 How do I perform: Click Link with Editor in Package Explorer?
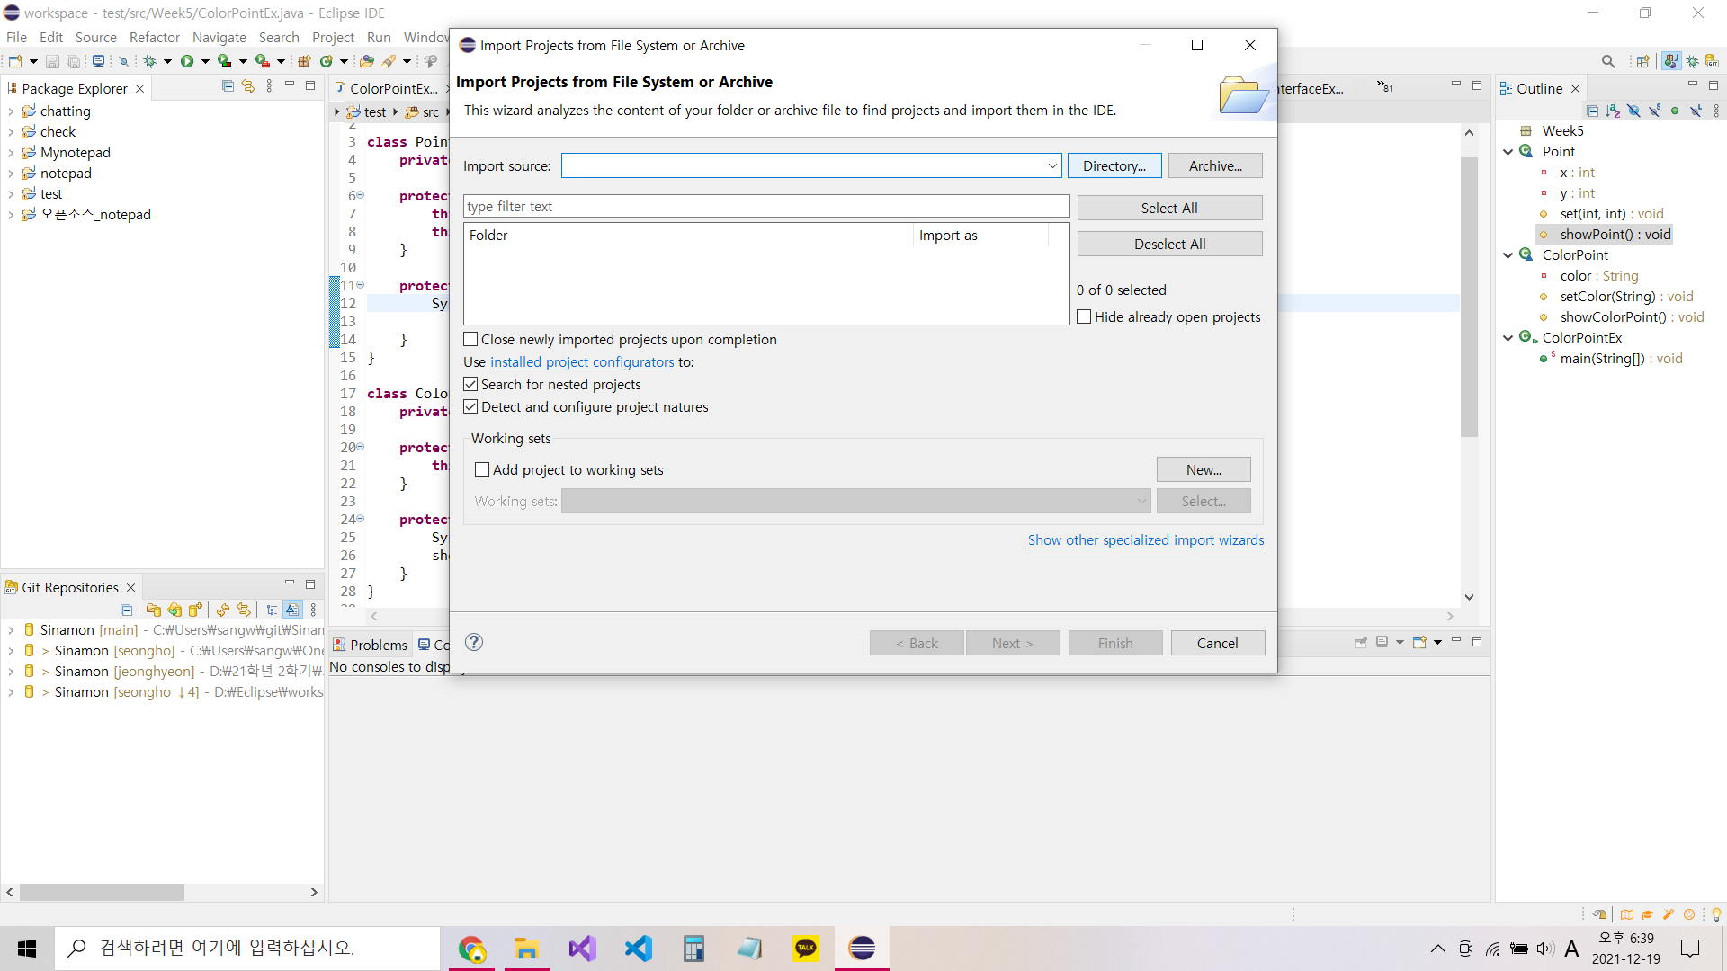tap(248, 86)
